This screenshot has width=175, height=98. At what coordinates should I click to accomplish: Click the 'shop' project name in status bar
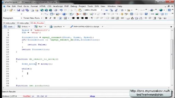(92, 96)
